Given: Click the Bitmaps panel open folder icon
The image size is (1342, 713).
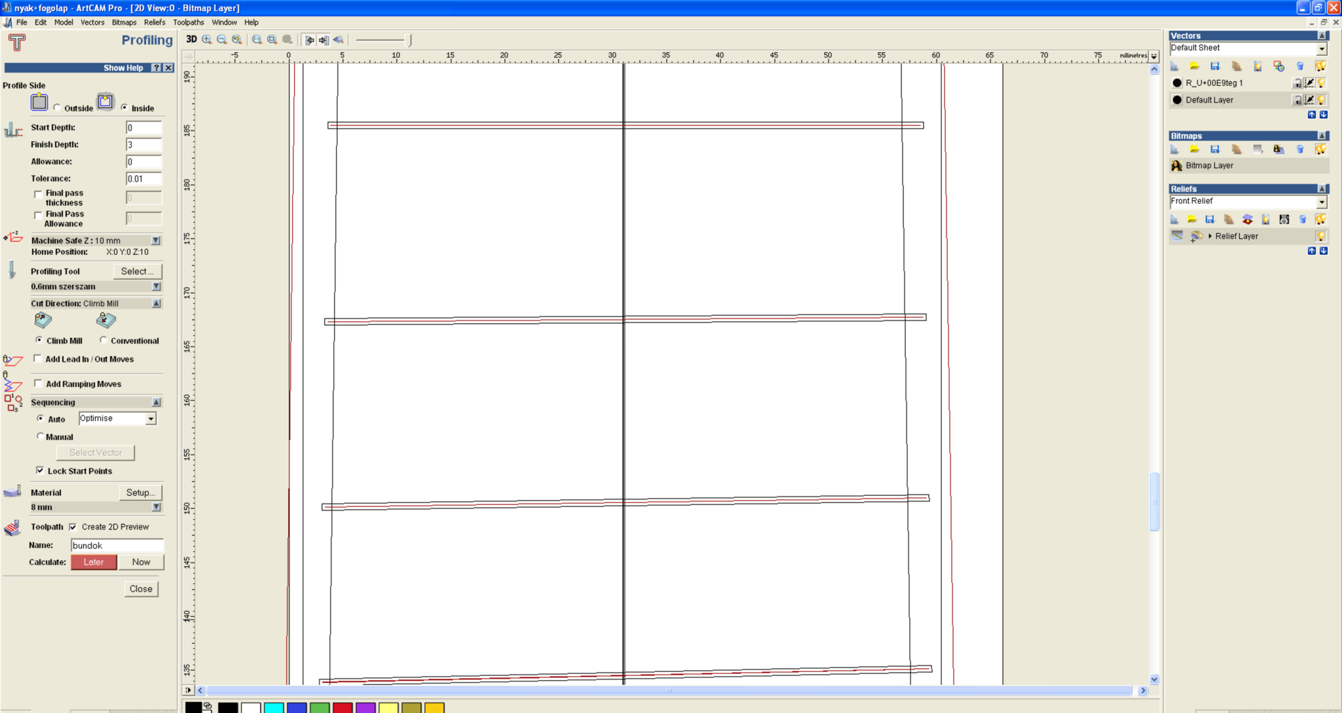Looking at the screenshot, I should [1195, 149].
